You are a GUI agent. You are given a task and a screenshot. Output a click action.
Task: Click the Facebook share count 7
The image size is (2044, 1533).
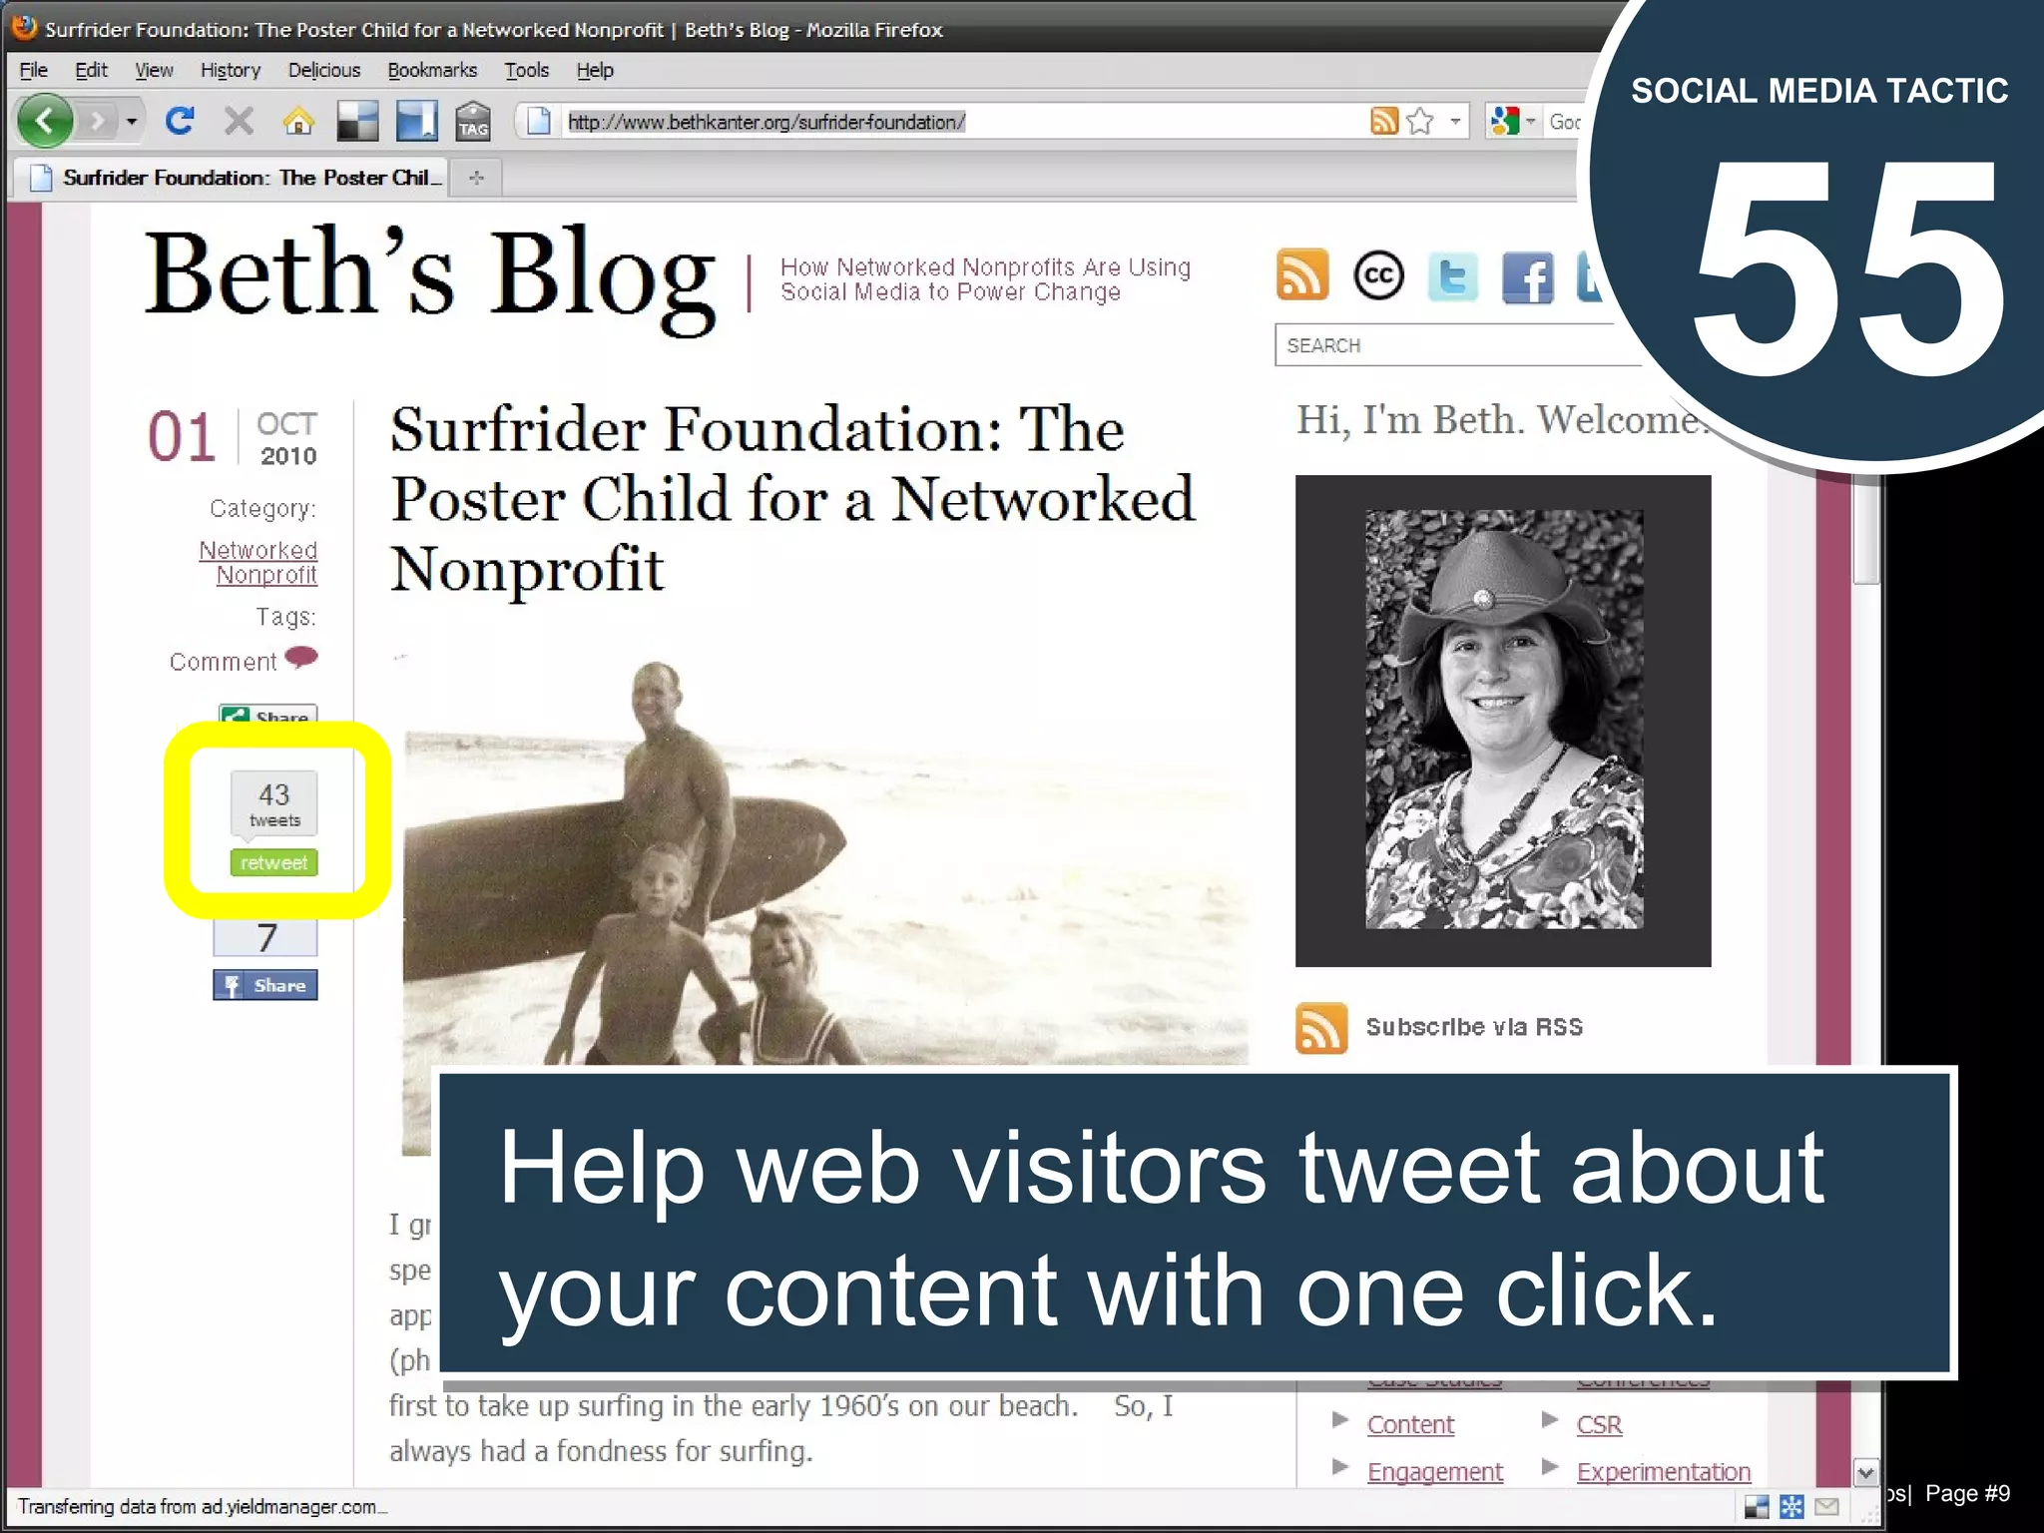(x=265, y=938)
